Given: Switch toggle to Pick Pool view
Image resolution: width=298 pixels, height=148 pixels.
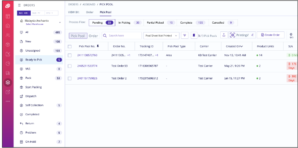Looking at the screenshot, I should coord(78,36).
